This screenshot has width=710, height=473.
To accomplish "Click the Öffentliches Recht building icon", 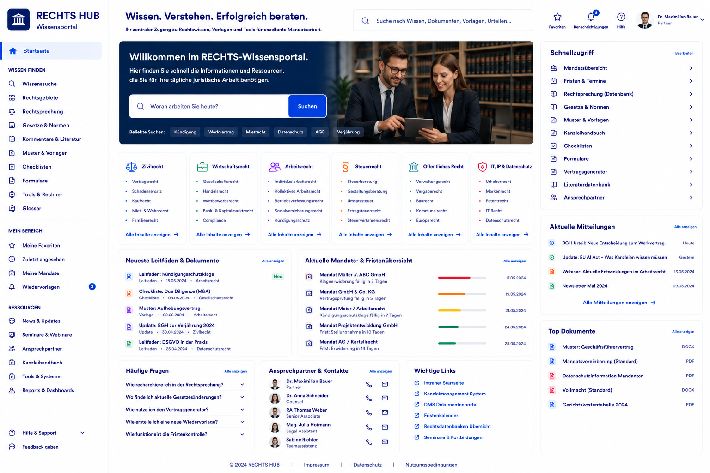I will (414, 167).
